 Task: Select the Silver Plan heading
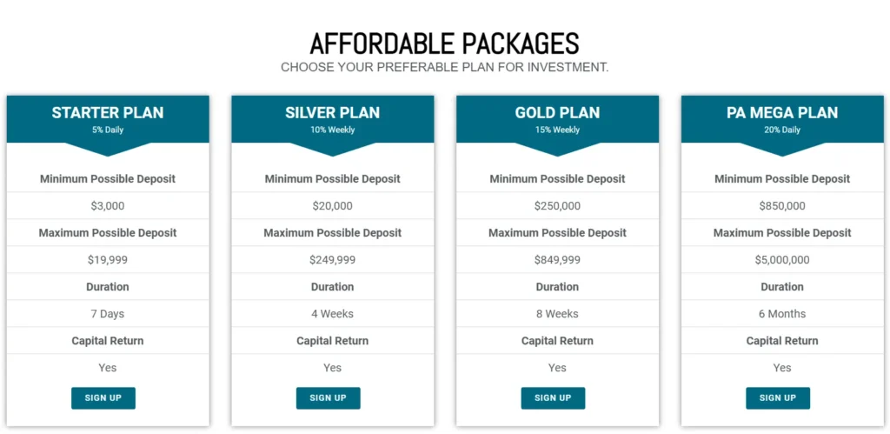coord(333,113)
